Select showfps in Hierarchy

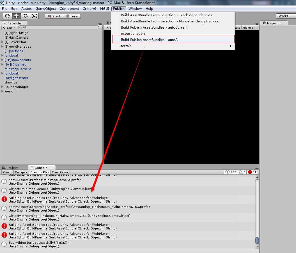11,82
